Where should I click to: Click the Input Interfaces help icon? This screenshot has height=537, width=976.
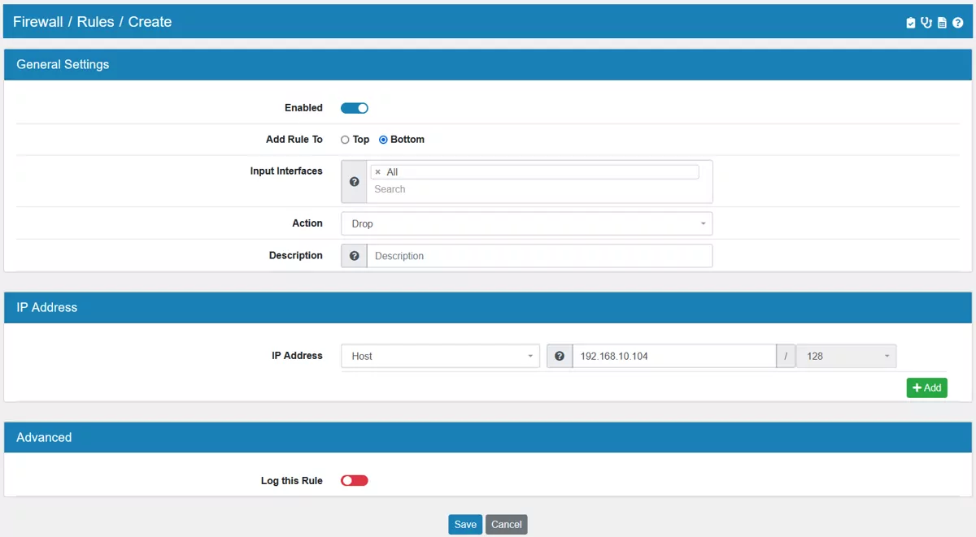[x=354, y=182]
